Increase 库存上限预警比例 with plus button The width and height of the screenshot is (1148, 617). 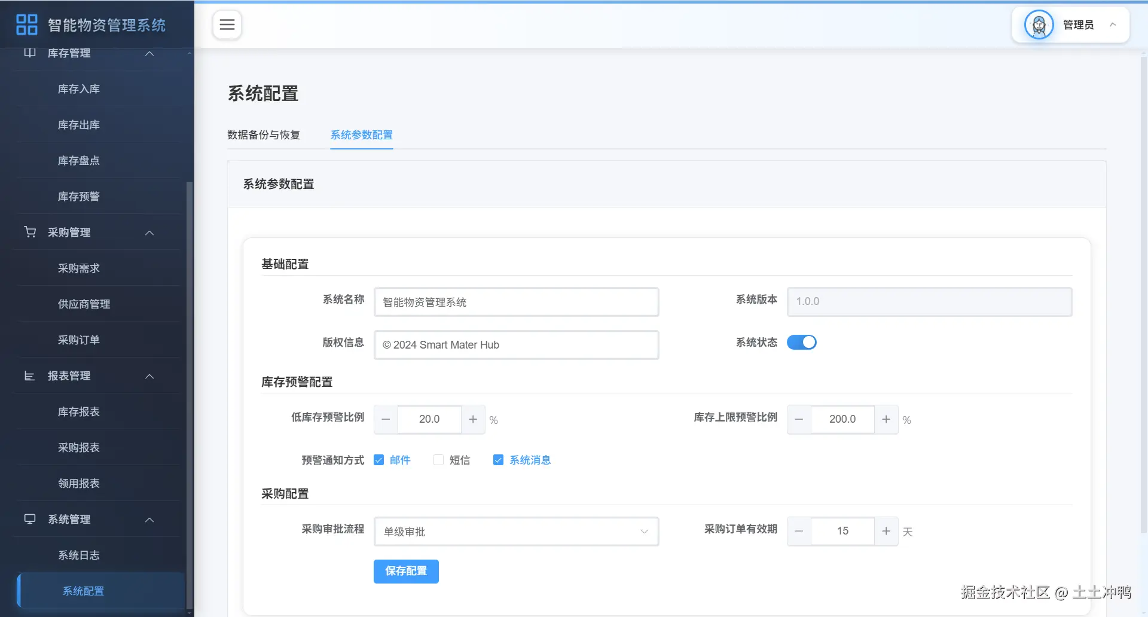pos(886,419)
